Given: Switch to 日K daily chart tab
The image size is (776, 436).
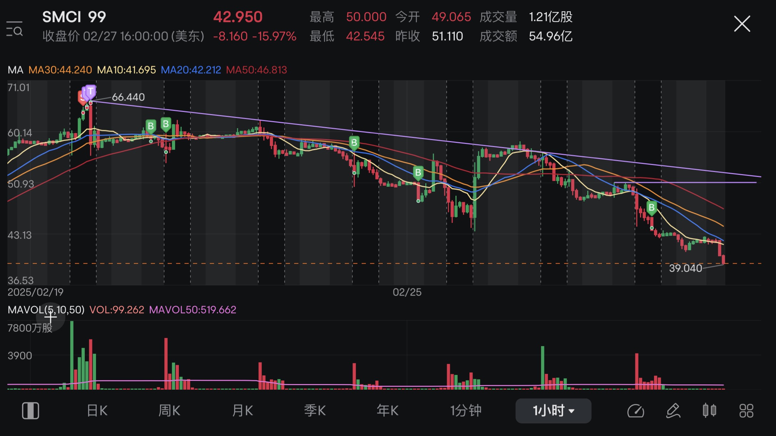Looking at the screenshot, I should (x=97, y=411).
